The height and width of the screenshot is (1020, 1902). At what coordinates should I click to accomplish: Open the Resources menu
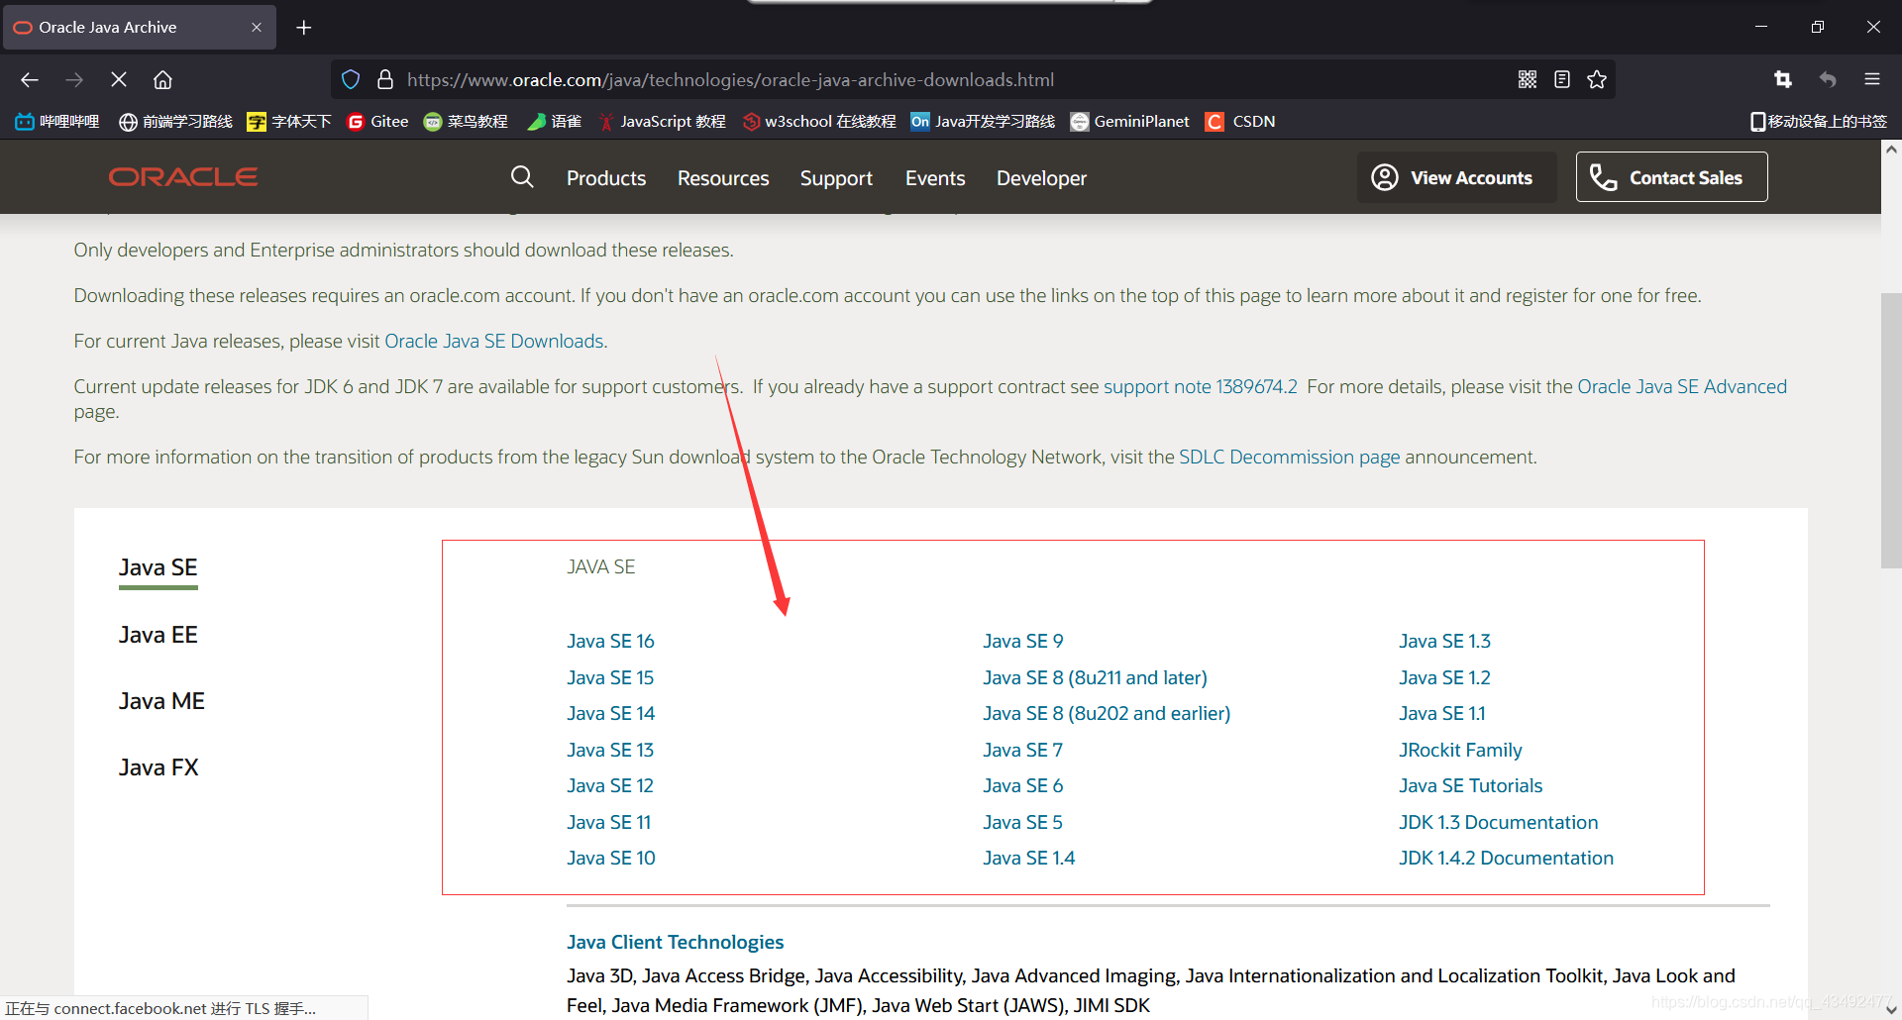(723, 178)
